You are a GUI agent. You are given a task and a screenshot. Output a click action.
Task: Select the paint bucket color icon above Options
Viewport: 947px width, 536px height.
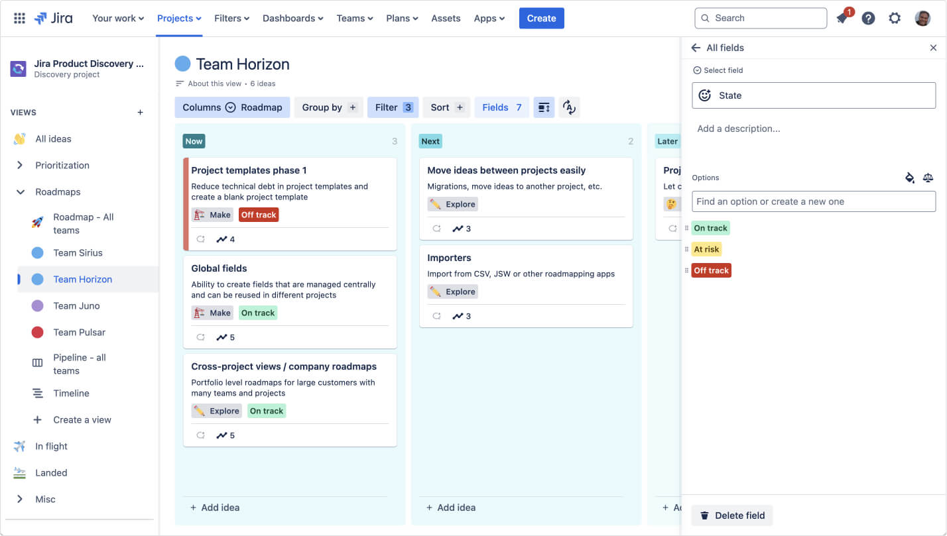tap(909, 178)
